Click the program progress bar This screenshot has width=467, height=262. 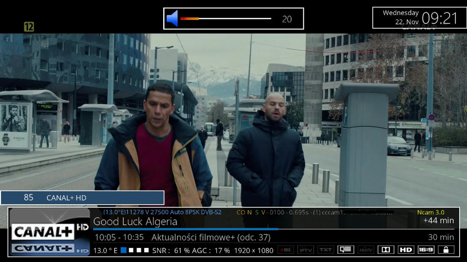[x=274, y=229]
